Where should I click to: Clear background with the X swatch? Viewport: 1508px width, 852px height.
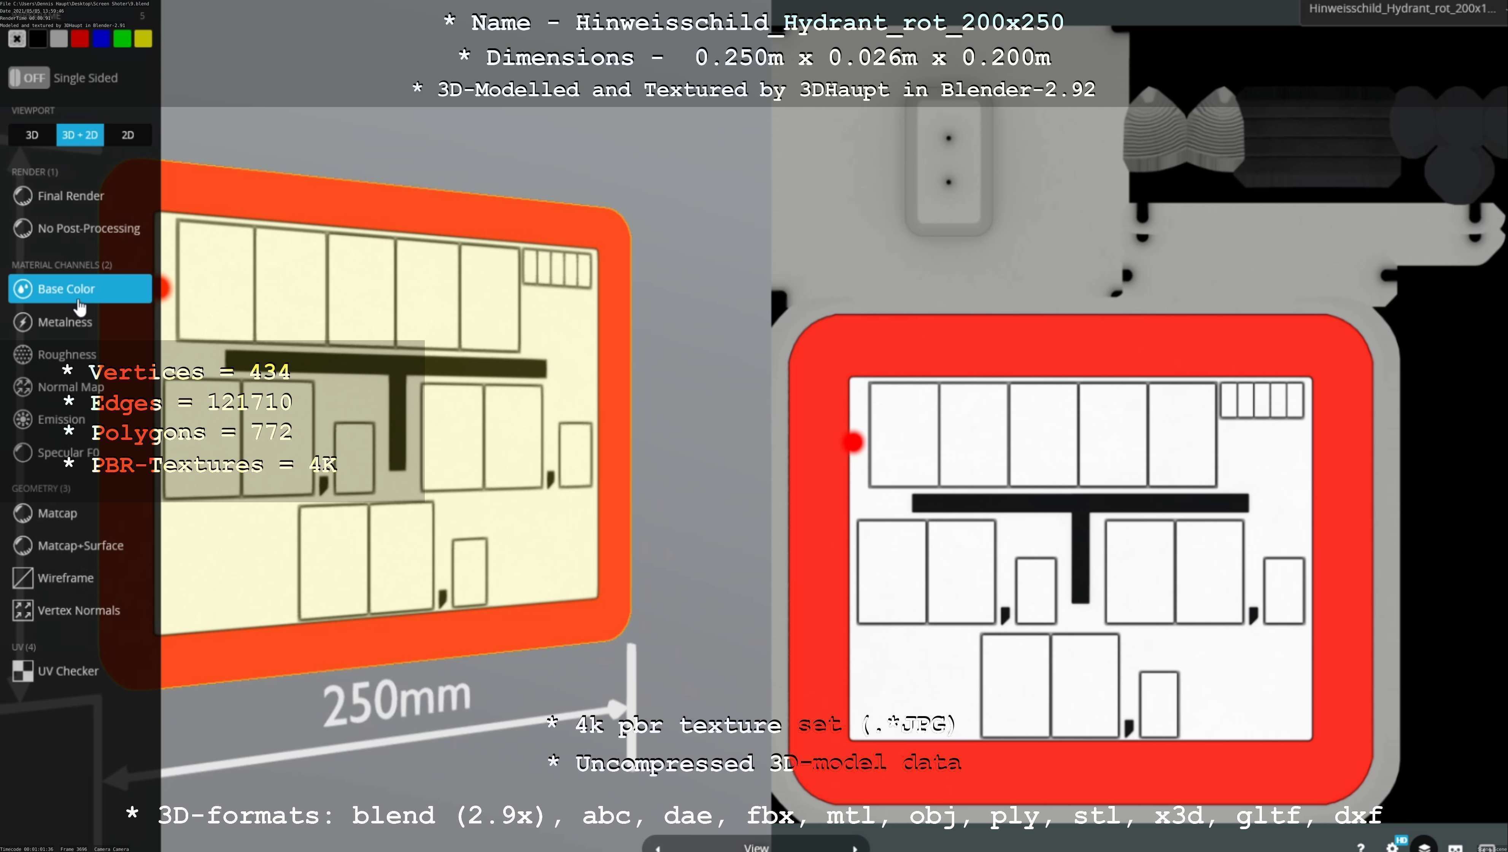pyautogui.click(x=17, y=39)
